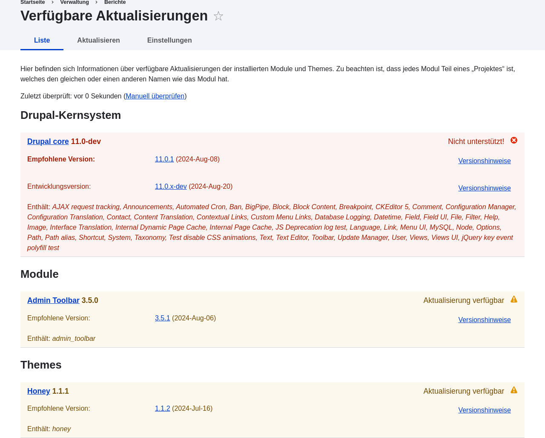Viewport: 545px width, 438px height.
Task: Select Honey version 1.1.2 link
Action: tap(162, 409)
